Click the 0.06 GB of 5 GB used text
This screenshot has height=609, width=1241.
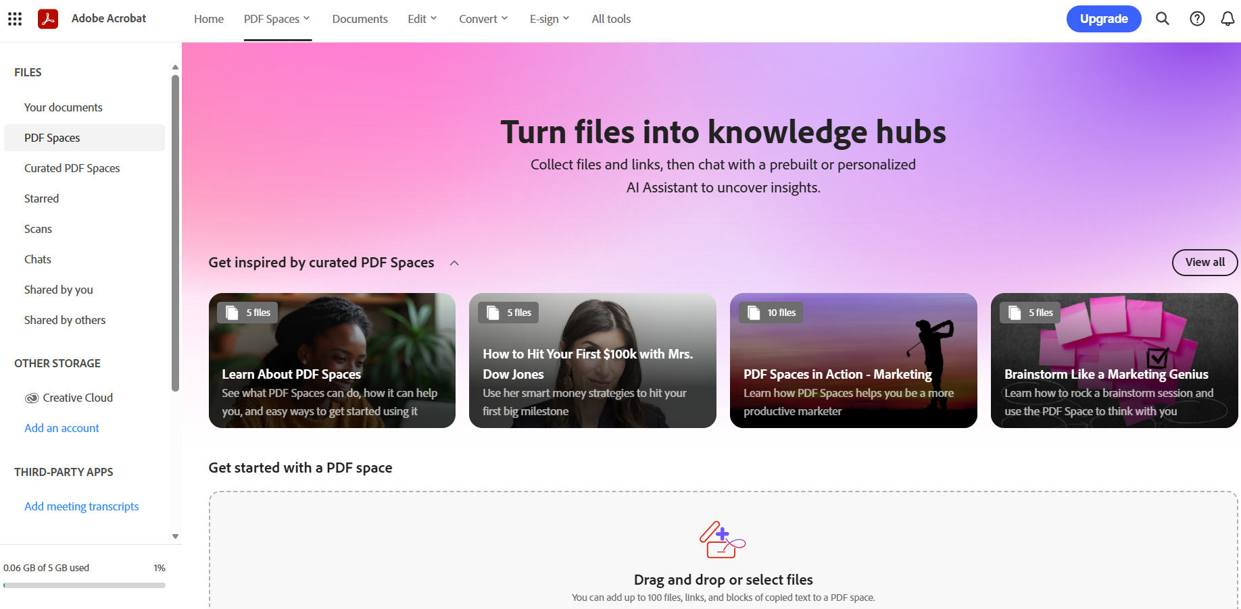tap(46, 568)
